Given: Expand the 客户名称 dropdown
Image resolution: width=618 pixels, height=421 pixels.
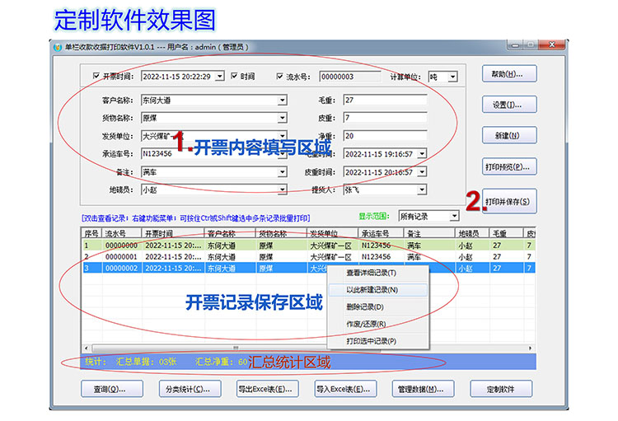Looking at the screenshot, I should (x=282, y=101).
